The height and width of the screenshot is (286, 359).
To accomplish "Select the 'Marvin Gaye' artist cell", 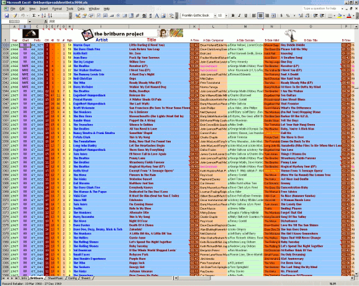I will [x=101, y=45].
